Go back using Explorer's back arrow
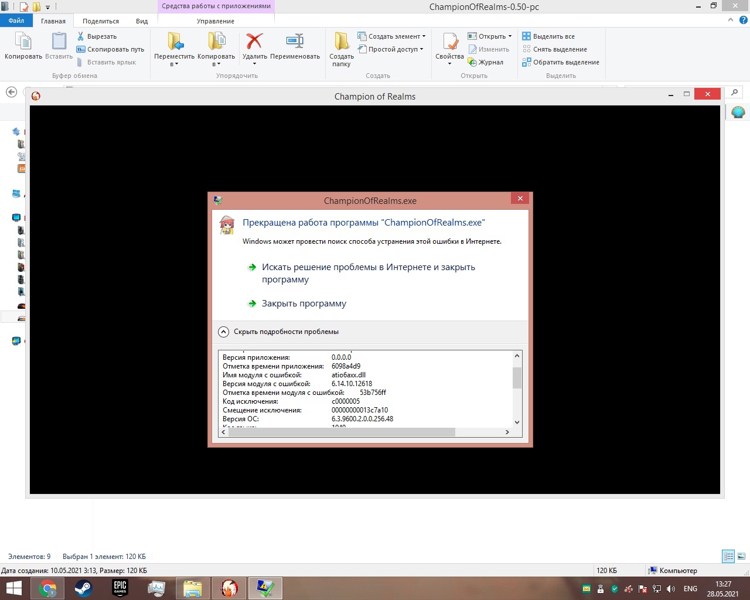The image size is (750, 600). [11, 92]
